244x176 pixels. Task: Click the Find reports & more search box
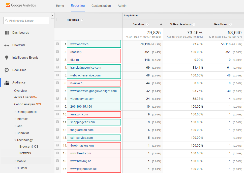[x=26, y=21]
